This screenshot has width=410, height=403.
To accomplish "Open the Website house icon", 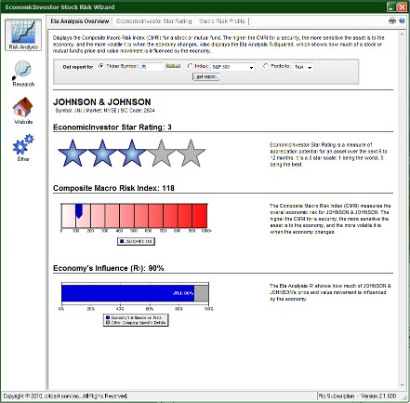I will [x=23, y=111].
